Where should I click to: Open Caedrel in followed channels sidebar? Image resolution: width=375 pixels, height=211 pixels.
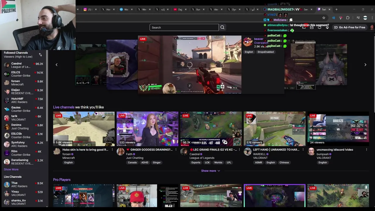pyautogui.click(x=23, y=65)
